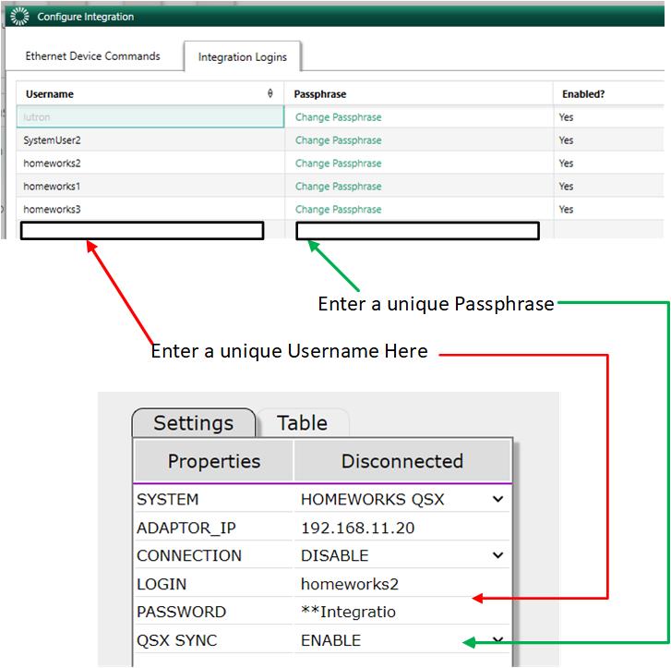Open the QSX SYNC dropdown showing ENABLE
Viewport: 671px width, 668px height.
[402, 640]
